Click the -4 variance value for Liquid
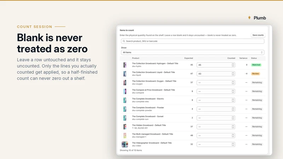Viewport: 283px width, 159px height. click(246, 74)
